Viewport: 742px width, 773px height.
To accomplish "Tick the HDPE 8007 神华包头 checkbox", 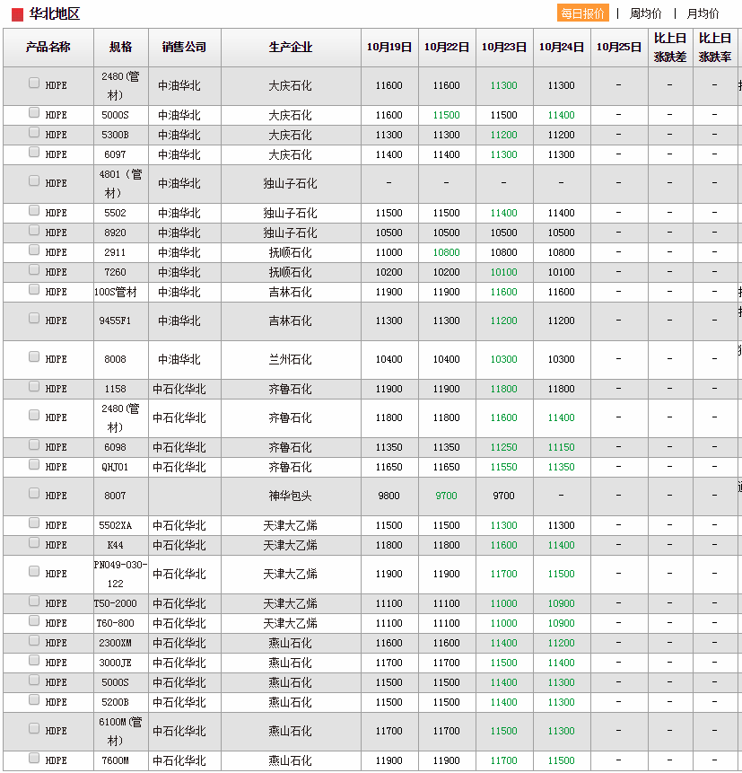I will click(x=34, y=493).
